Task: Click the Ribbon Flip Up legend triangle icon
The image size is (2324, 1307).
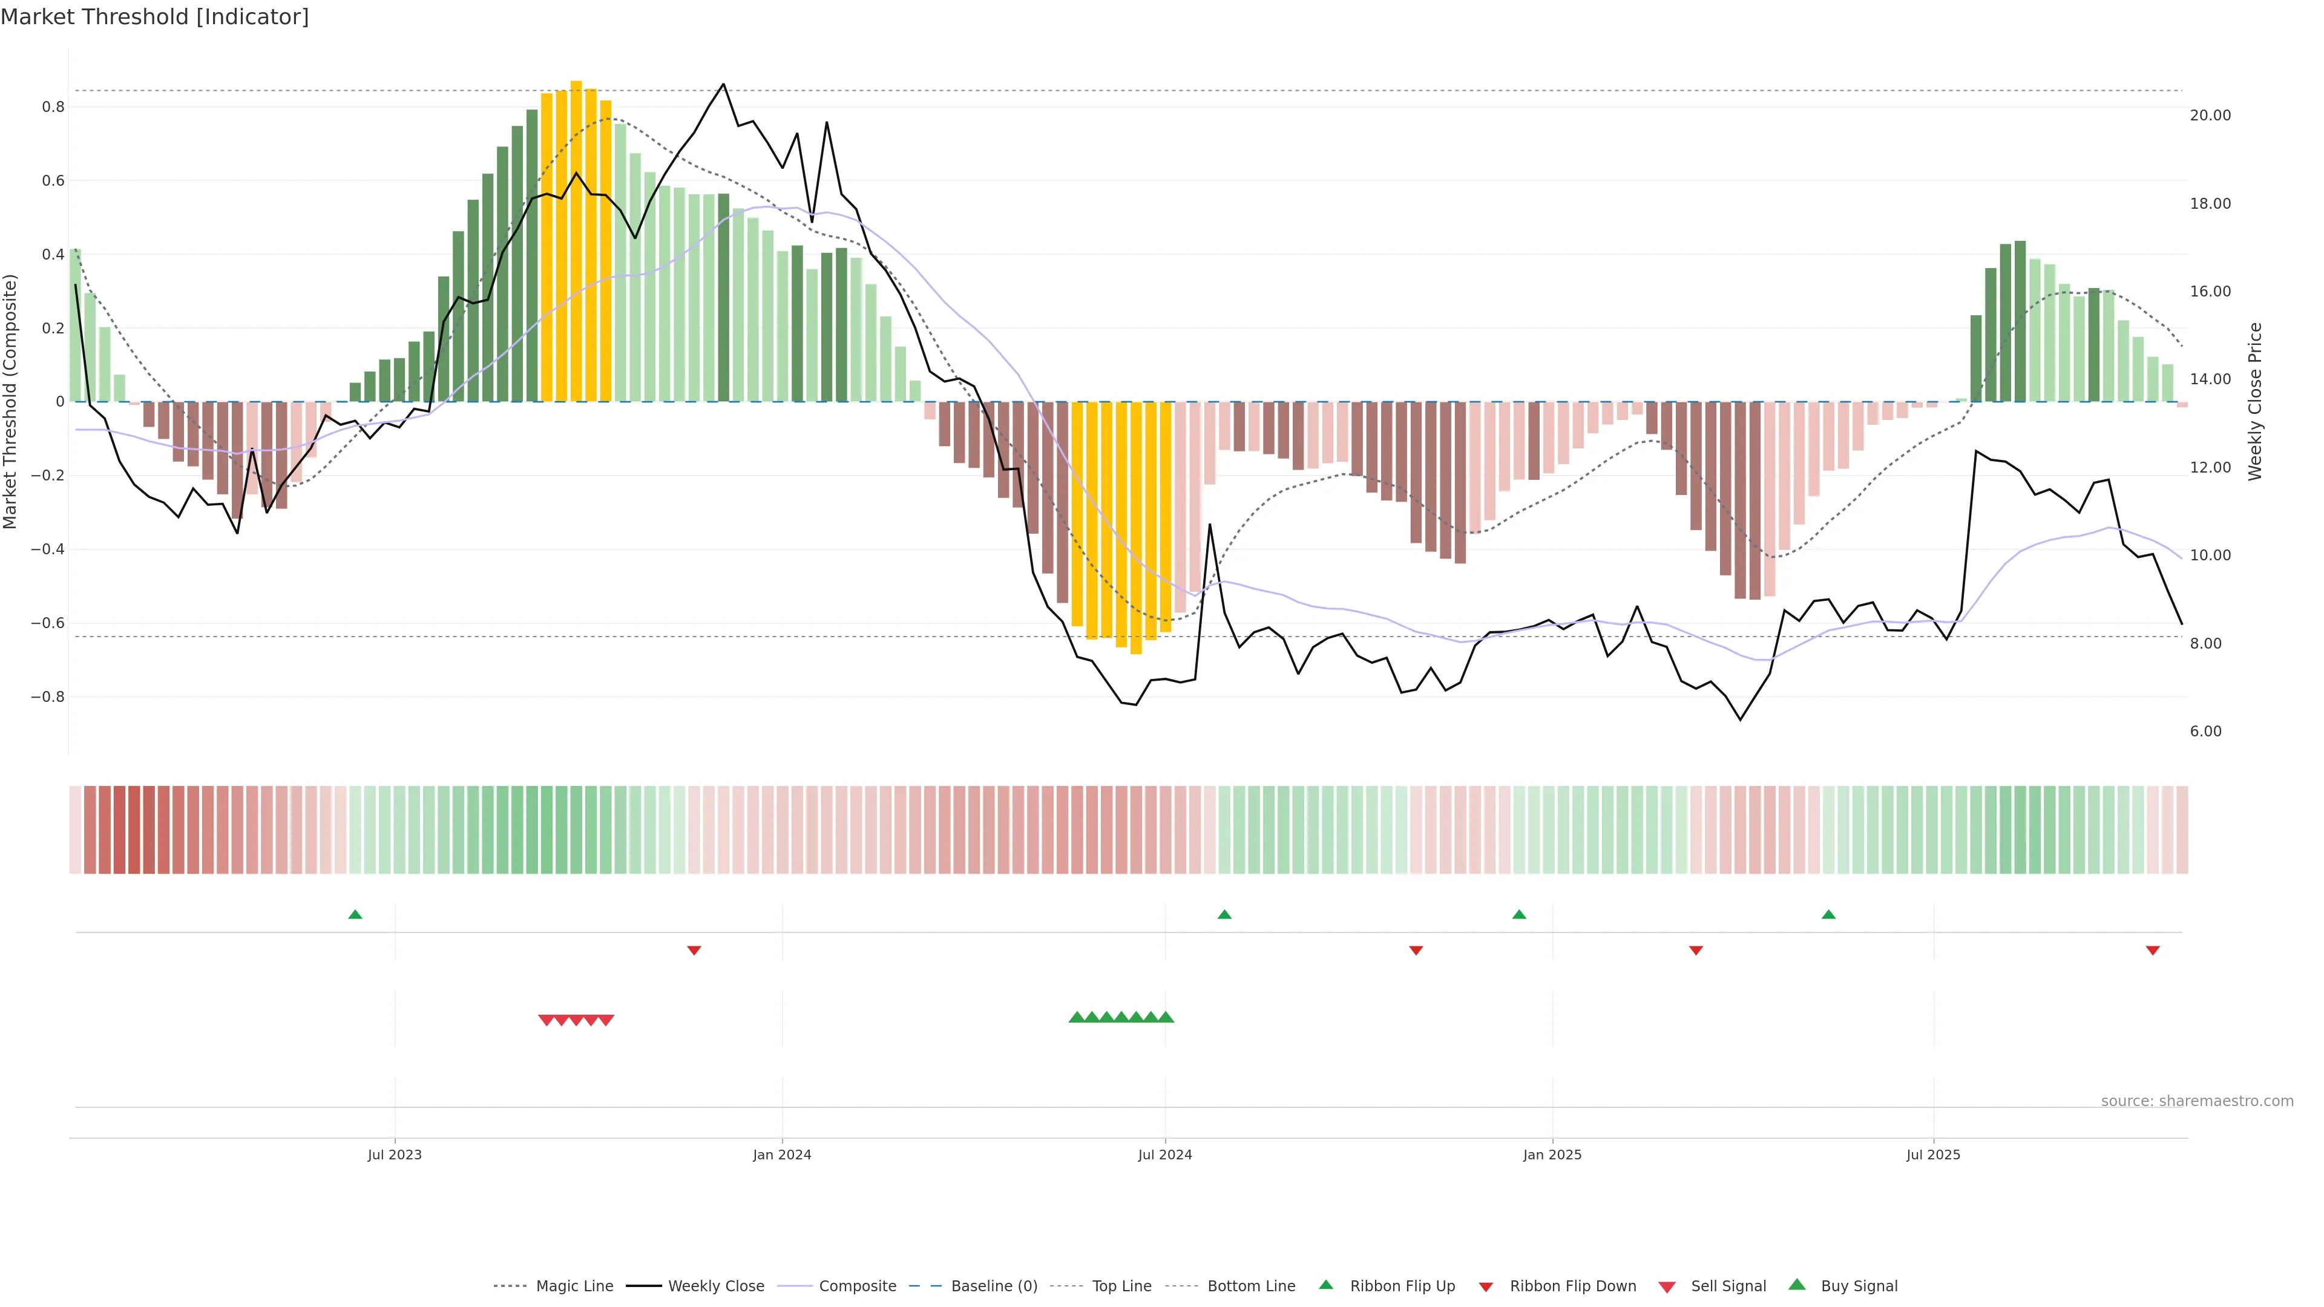Action: click(1325, 1285)
